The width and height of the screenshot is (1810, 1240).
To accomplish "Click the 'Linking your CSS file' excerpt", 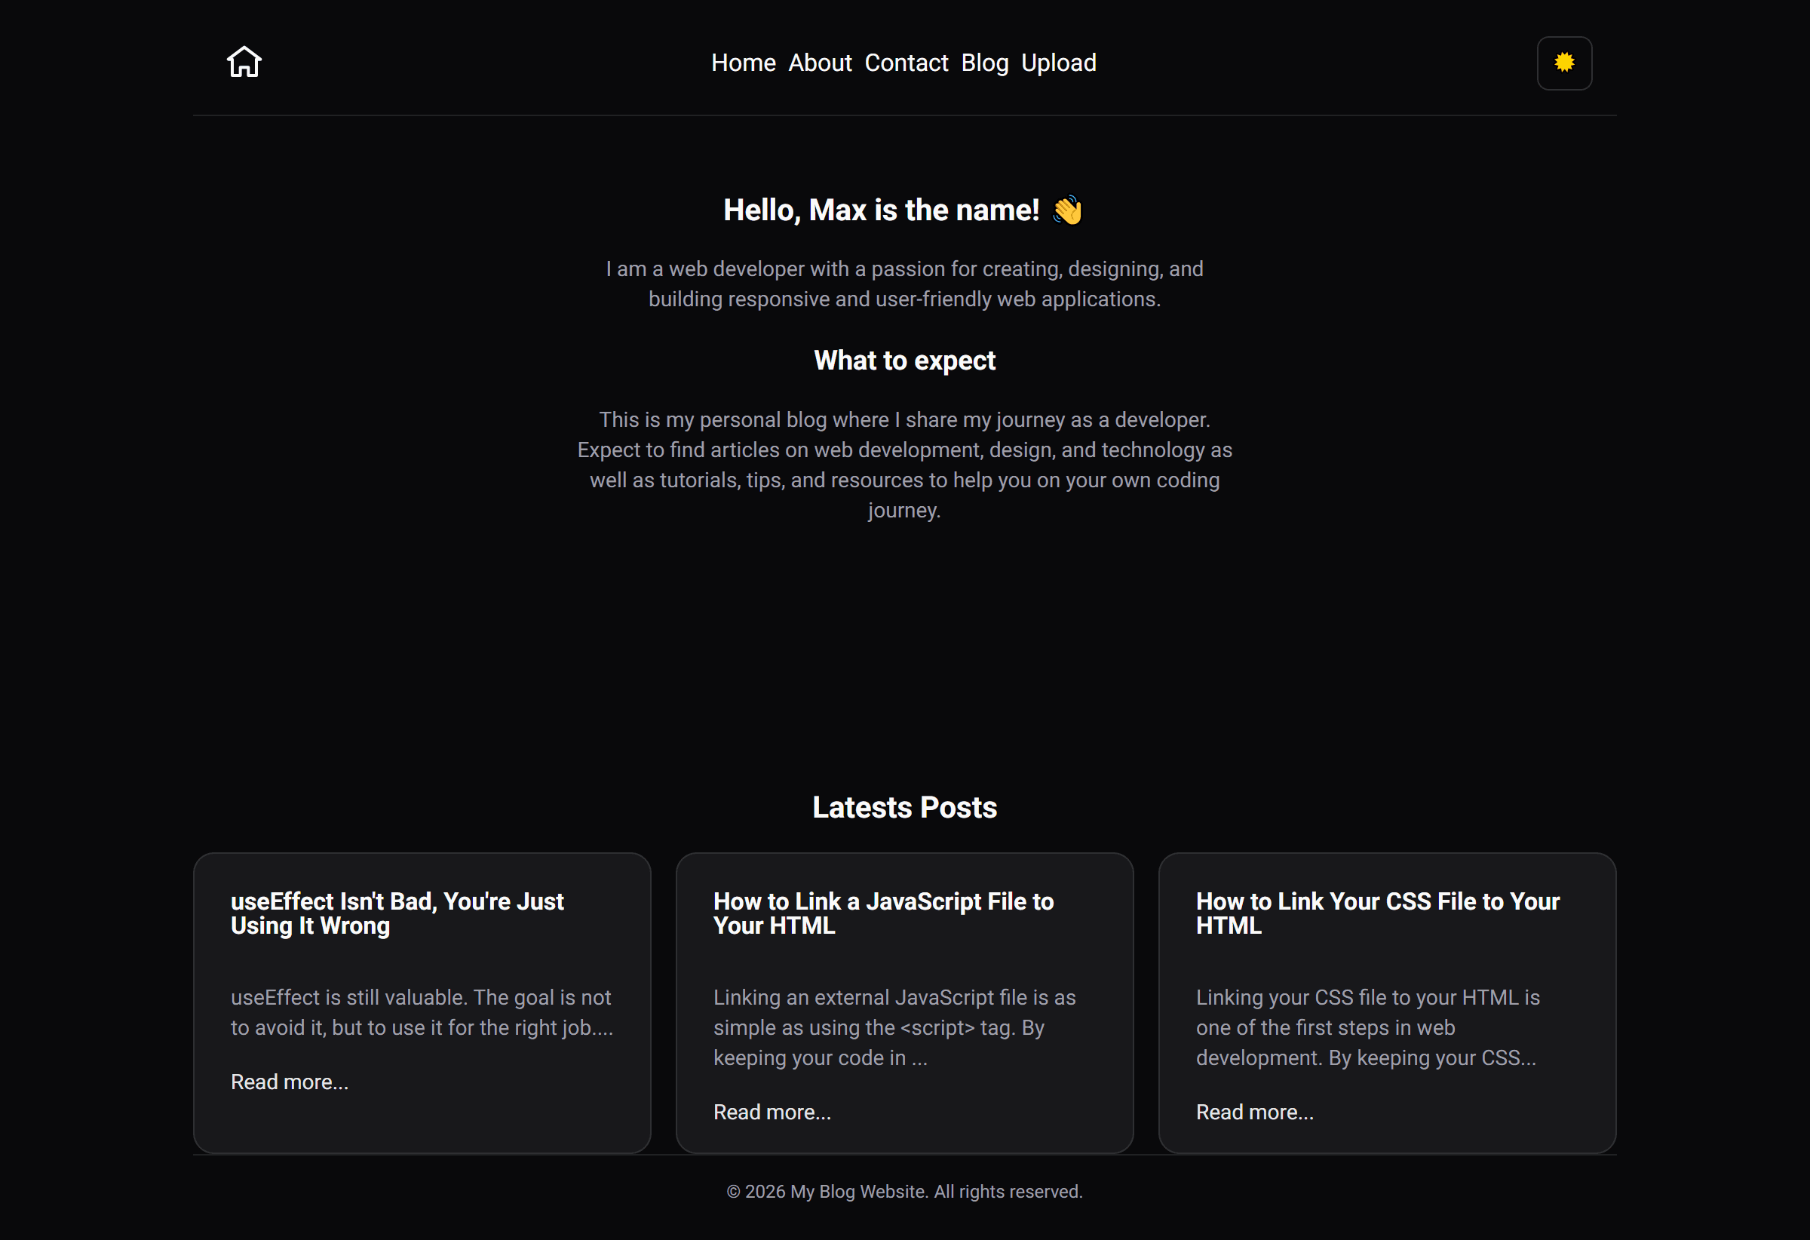I will (1367, 1027).
